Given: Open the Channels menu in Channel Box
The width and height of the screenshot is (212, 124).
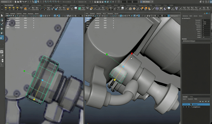Looking at the screenshot, I should point(185,16).
